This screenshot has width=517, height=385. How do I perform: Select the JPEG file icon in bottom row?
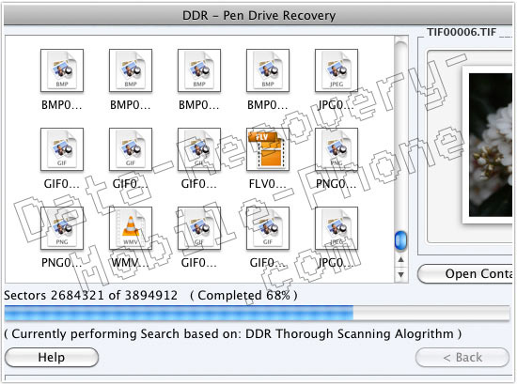[337, 228]
